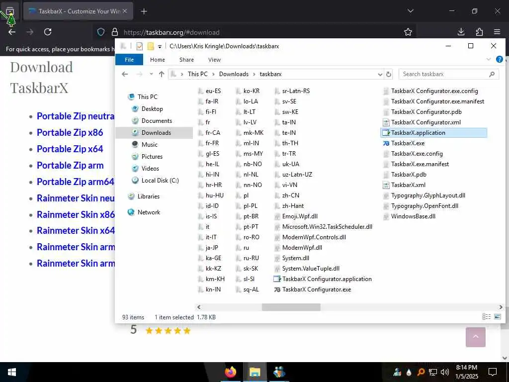This screenshot has width=509, height=382.
Task: Click the properties quick access icon
Action: pos(140,46)
